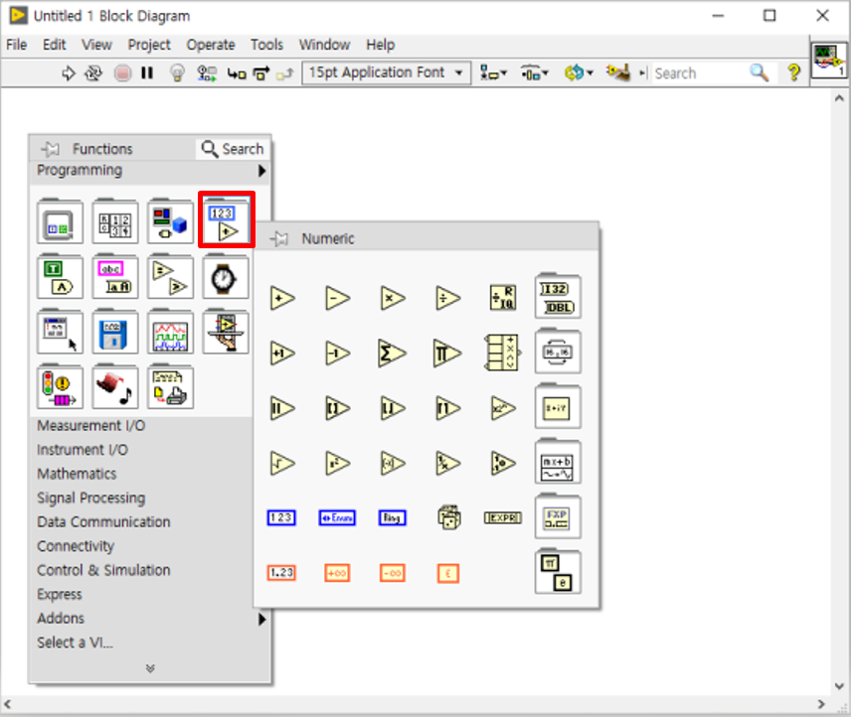Open Graphics & Sound subpalette

[115, 388]
